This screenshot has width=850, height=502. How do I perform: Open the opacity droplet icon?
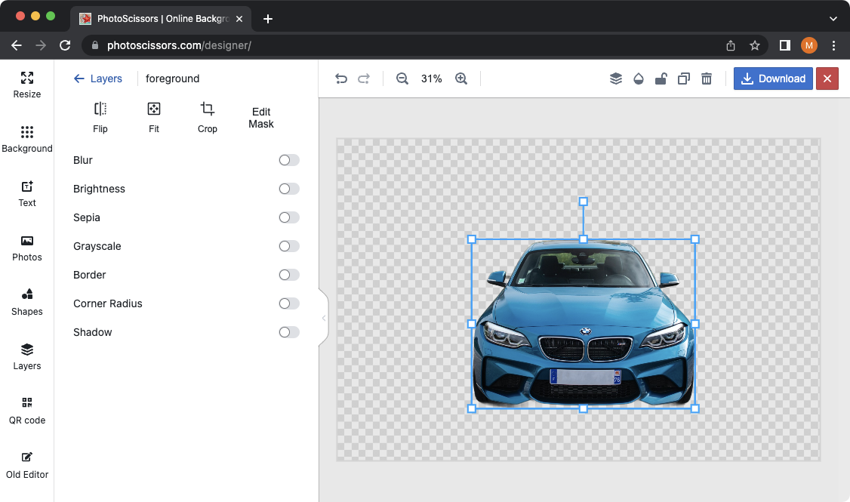click(x=639, y=79)
